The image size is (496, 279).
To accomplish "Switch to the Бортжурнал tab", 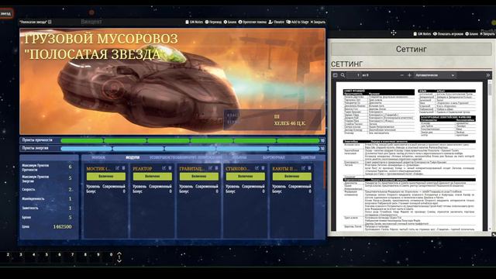I will pyautogui.click(x=274, y=157).
